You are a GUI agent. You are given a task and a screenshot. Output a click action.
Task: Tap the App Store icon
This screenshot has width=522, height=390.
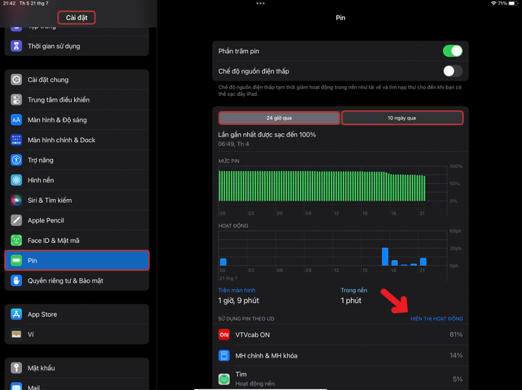click(x=16, y=314)
